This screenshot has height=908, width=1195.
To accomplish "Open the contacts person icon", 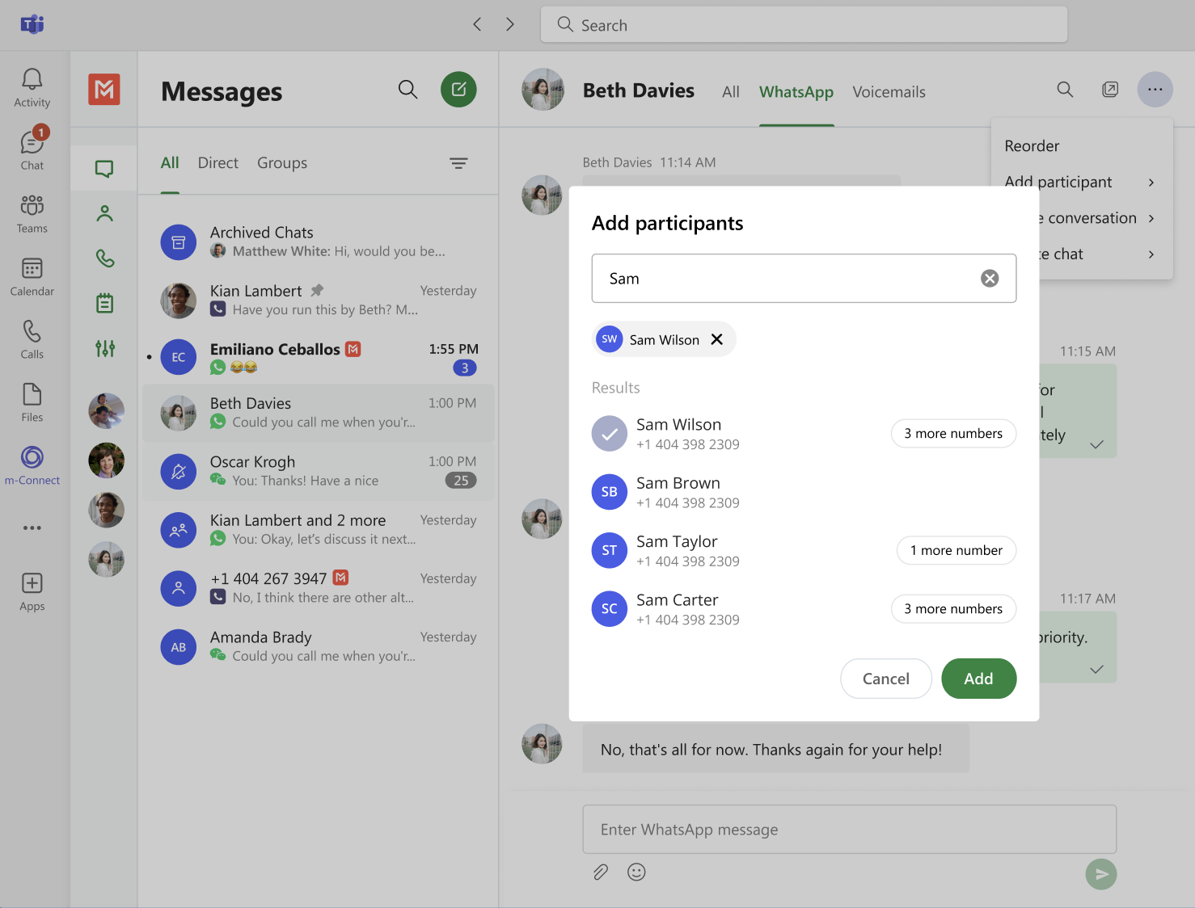I will click(x=104, y=213).
